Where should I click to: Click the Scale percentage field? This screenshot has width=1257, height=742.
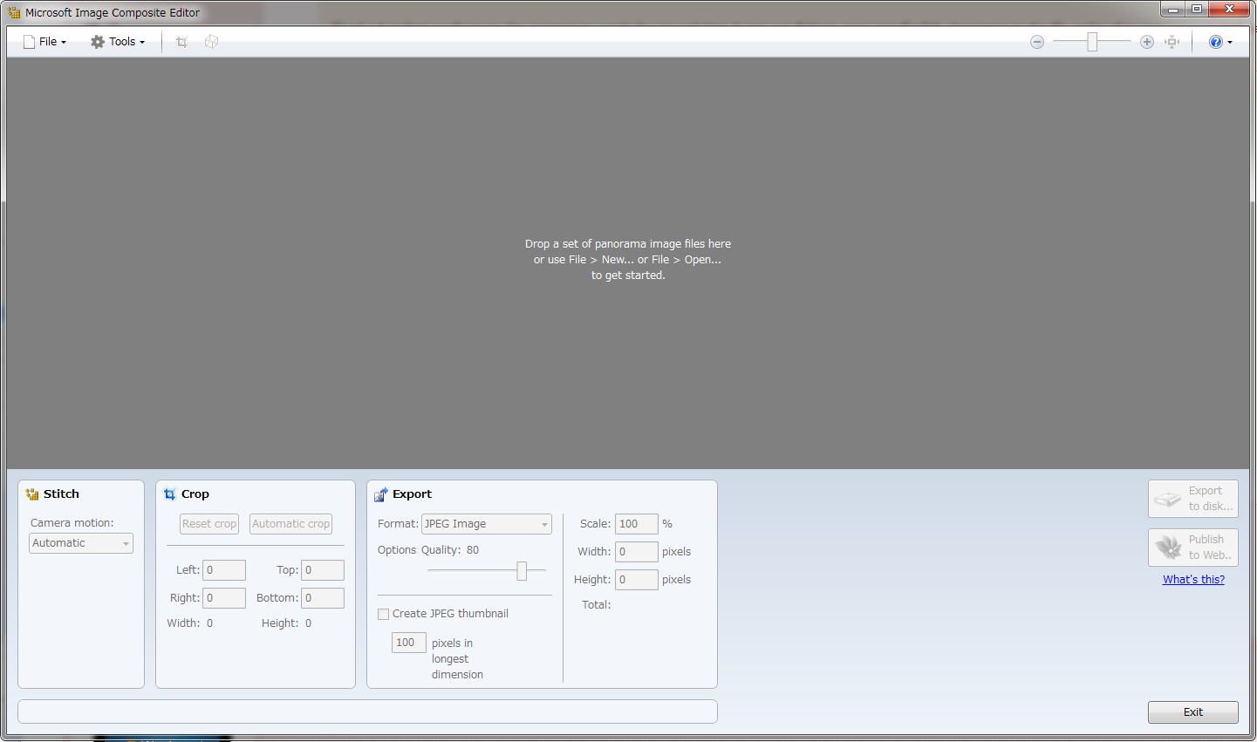(637, 524)
